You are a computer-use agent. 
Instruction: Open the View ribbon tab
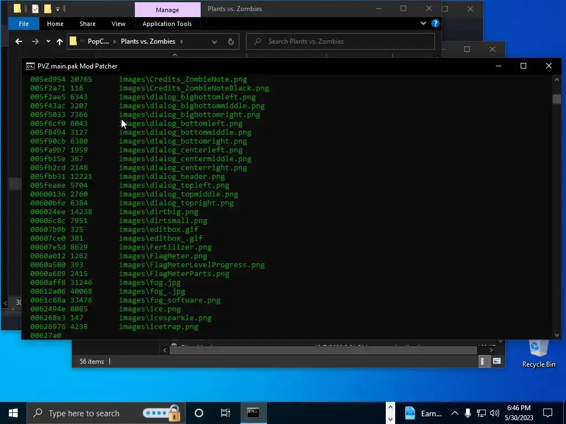118,24
